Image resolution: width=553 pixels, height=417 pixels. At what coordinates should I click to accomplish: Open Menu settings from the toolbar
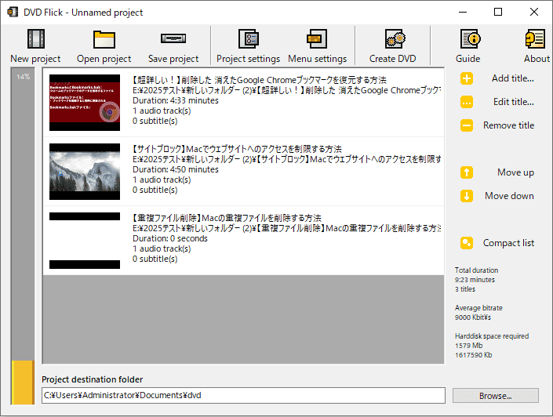pos(317,39)
